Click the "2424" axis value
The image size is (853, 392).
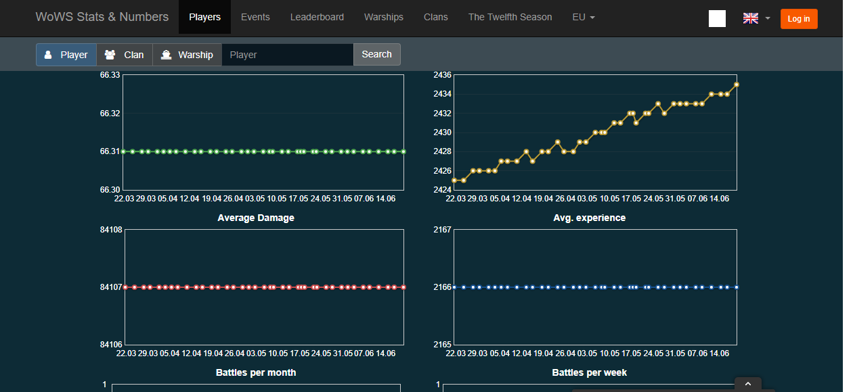click(442, 190)
